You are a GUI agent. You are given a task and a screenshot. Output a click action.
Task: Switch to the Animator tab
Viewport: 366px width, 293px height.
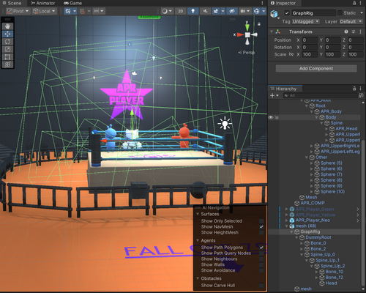coord(43,3)
